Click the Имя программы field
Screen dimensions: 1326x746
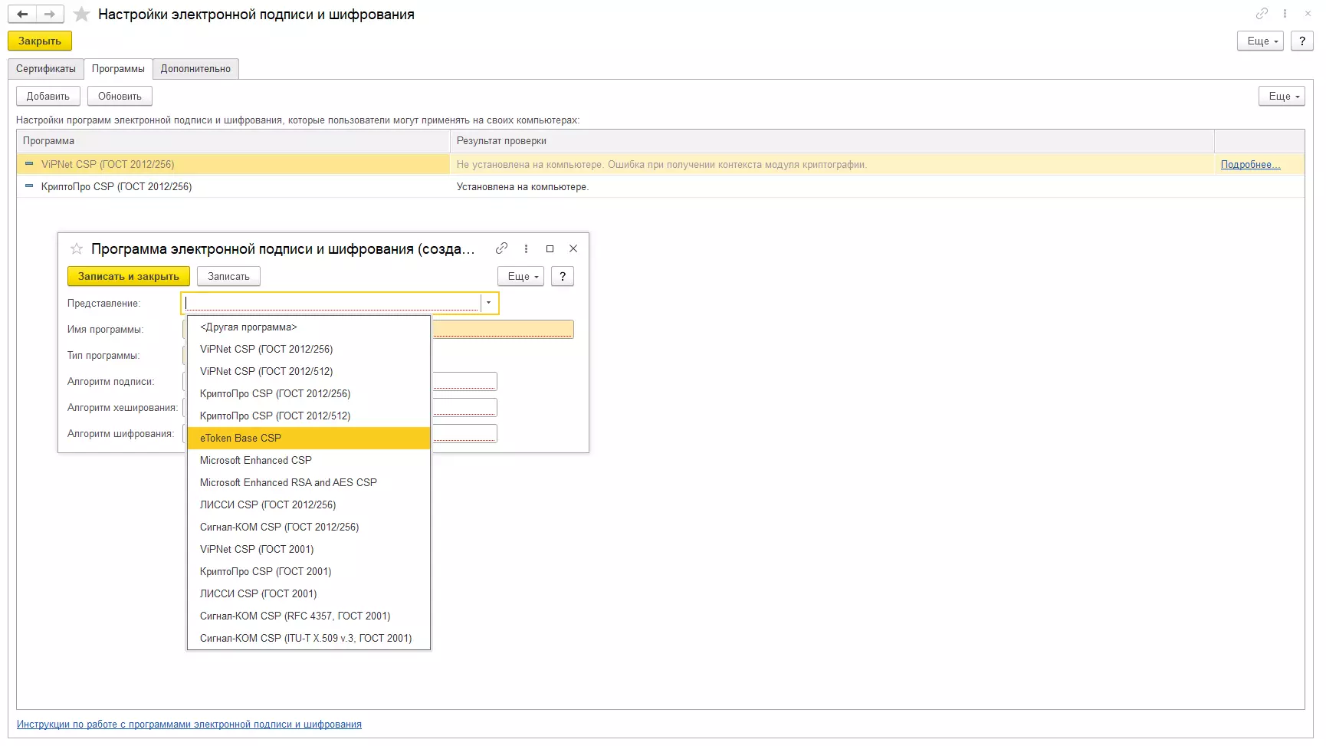point(502,329)
